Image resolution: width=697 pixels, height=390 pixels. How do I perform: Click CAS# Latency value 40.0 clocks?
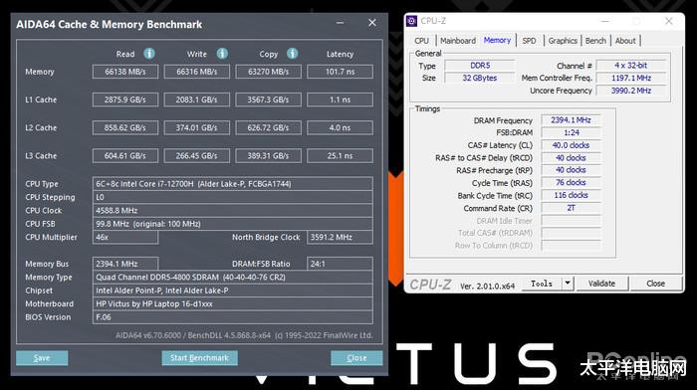pos(572,145)
